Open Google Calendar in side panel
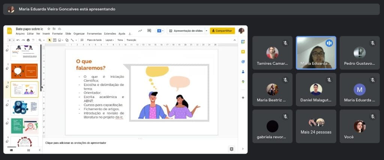Image resolution: width=384 pixels, height=160 pixels. coord(243,41)
